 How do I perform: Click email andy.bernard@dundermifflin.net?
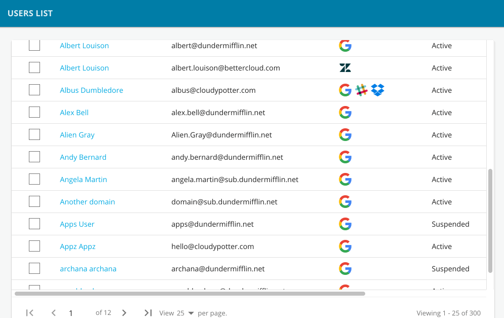227,157
